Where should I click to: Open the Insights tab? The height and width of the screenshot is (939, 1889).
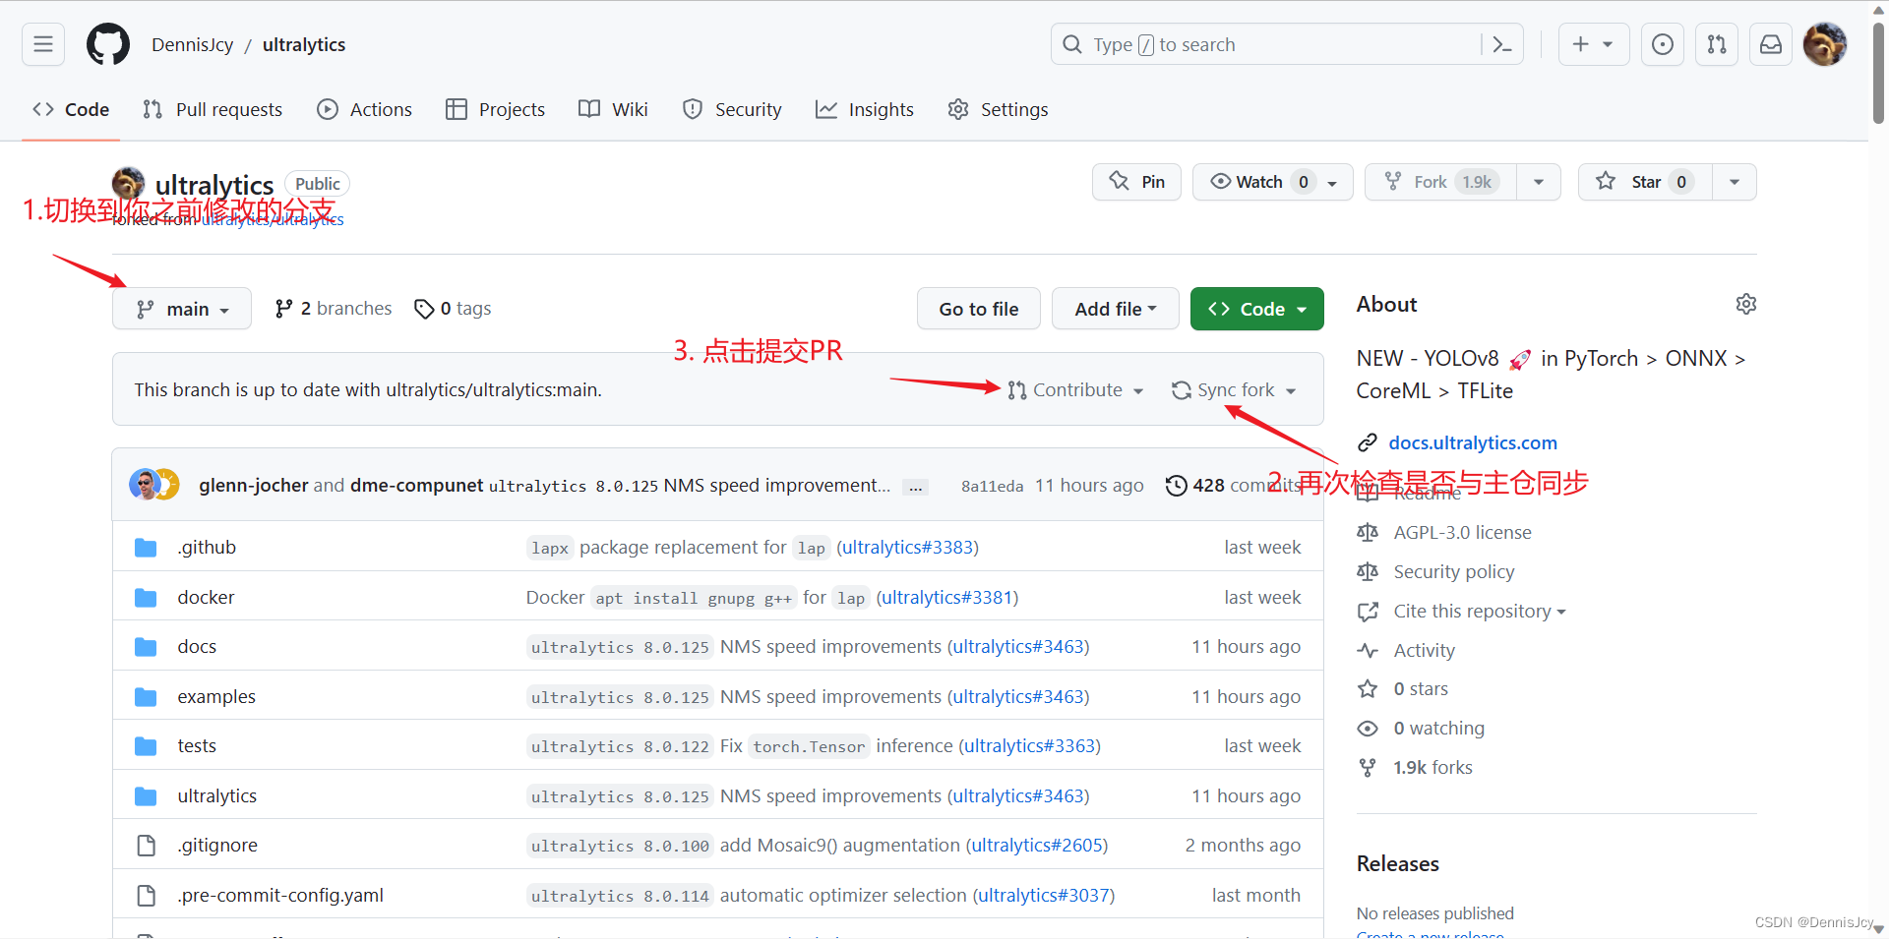(865, 109)
